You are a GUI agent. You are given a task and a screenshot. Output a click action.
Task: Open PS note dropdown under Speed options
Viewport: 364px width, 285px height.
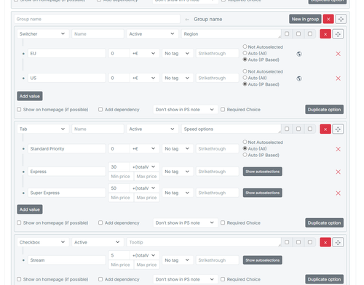186,222
